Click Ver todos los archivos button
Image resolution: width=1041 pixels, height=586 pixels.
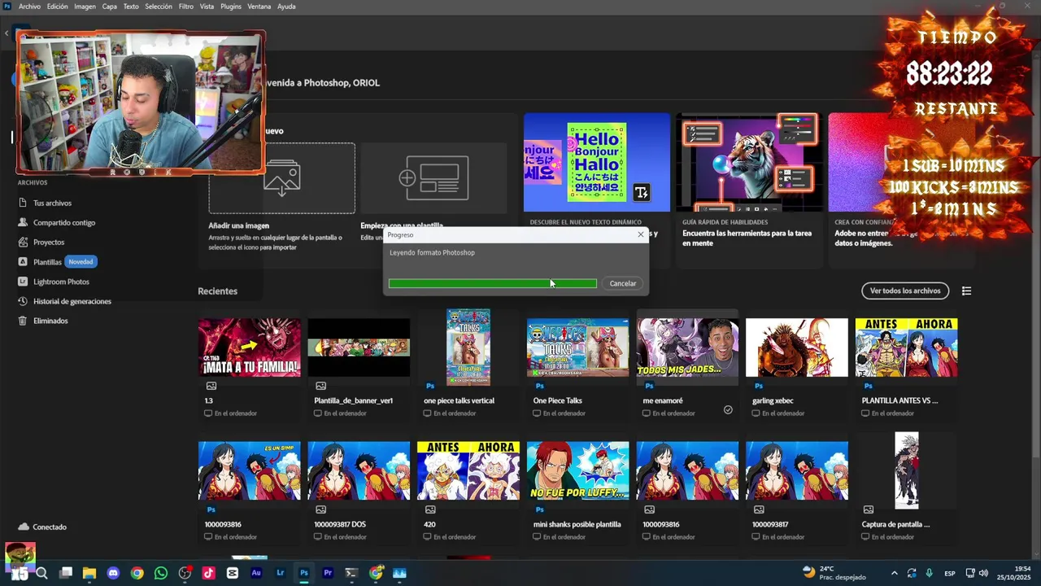pyautogui.click(x=905, y=291)
